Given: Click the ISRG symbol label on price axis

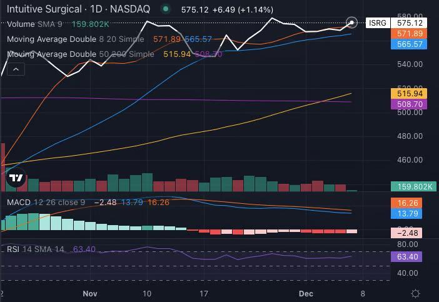Looking at the screenshot, I should [x=378, y=23].
